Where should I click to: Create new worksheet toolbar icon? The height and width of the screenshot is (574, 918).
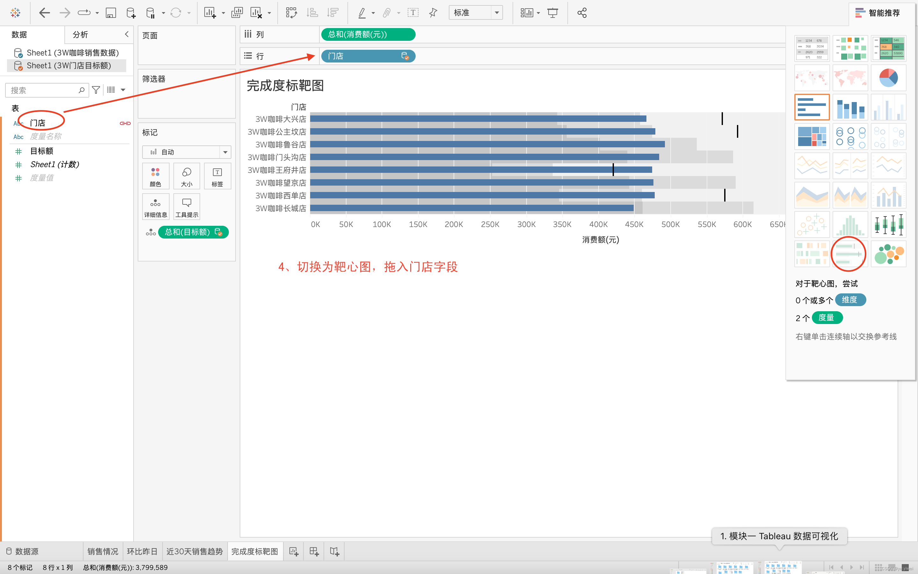(x=210, y=13)
